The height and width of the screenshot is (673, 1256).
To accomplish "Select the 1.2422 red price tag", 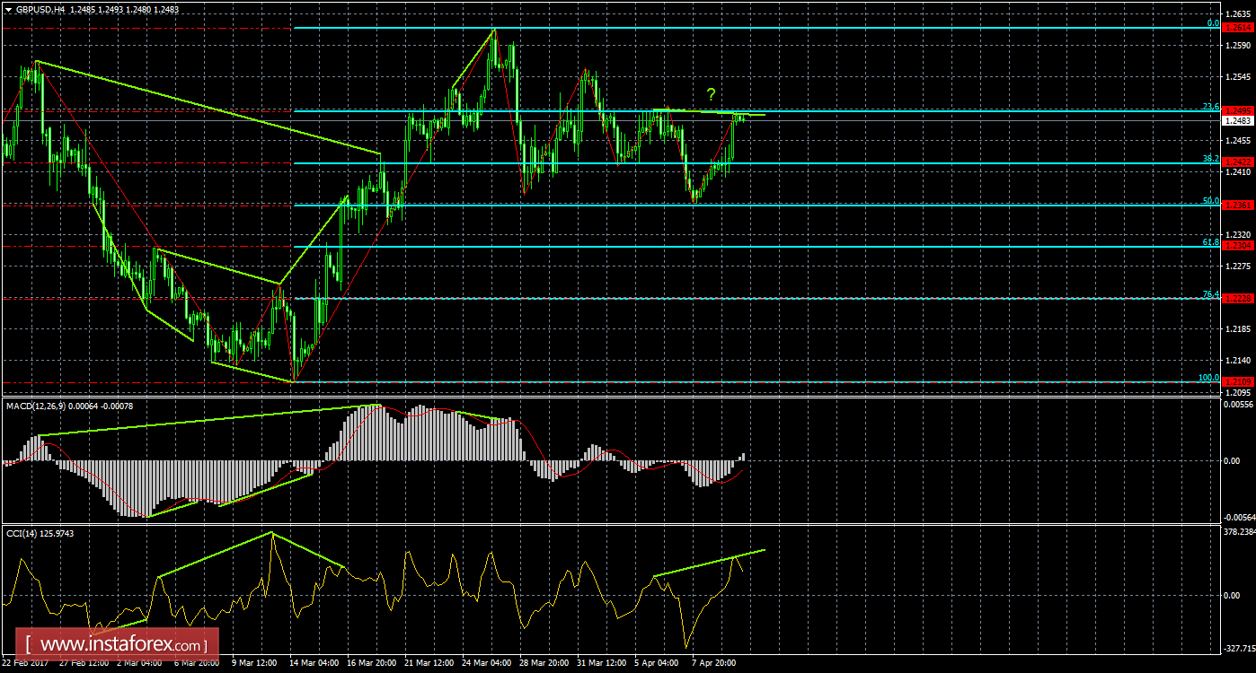I will [1238, 162].
